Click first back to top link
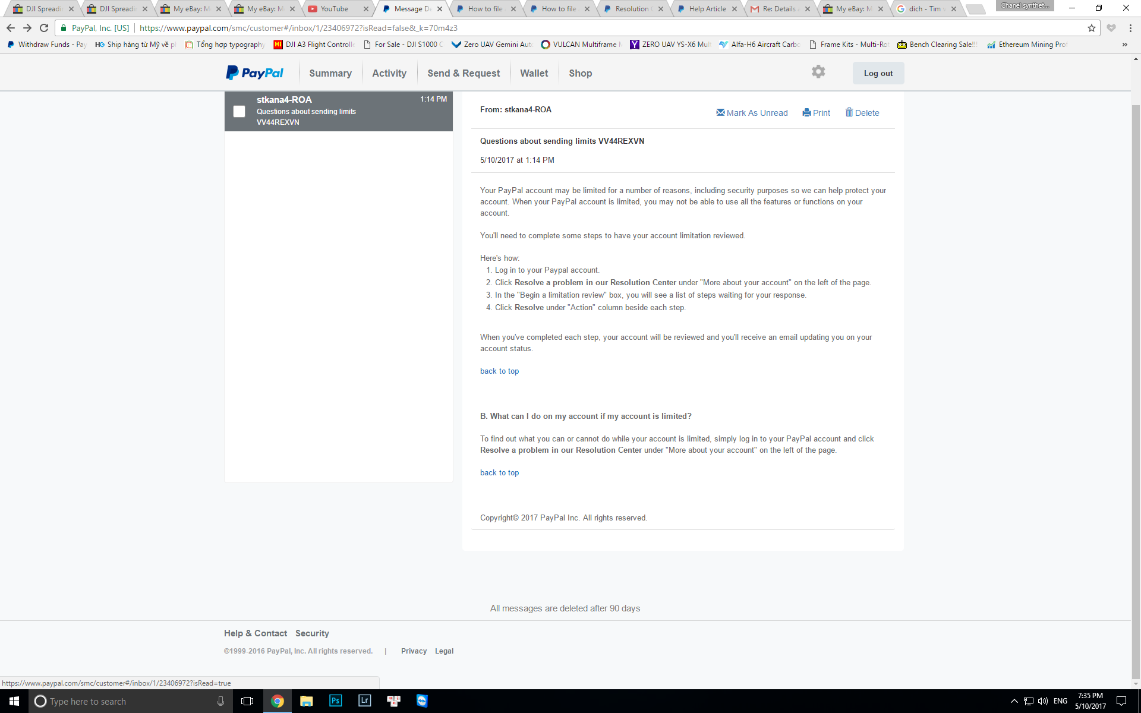The height and width of the screenshot is (713, 1141). coord(499,371)
